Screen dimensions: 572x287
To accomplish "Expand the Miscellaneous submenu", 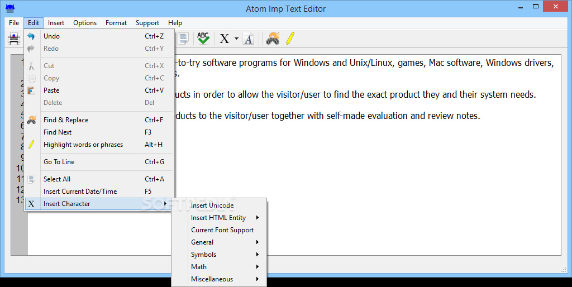I will [219, 279].
